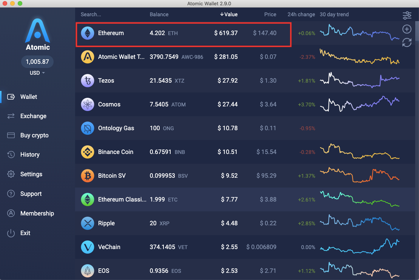Image resolution: width=419 pixels, height=280 pixels.
Task: Select the Binance Coin $ 15.54 price
Action: pos(266,152)
